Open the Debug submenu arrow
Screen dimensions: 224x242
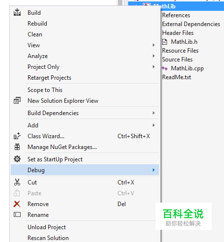click(154, 170)
